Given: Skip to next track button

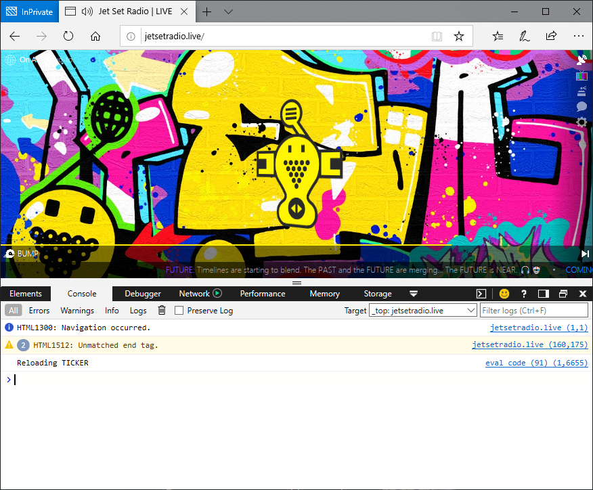Looking at the screenshot, I should coord(585,254).
